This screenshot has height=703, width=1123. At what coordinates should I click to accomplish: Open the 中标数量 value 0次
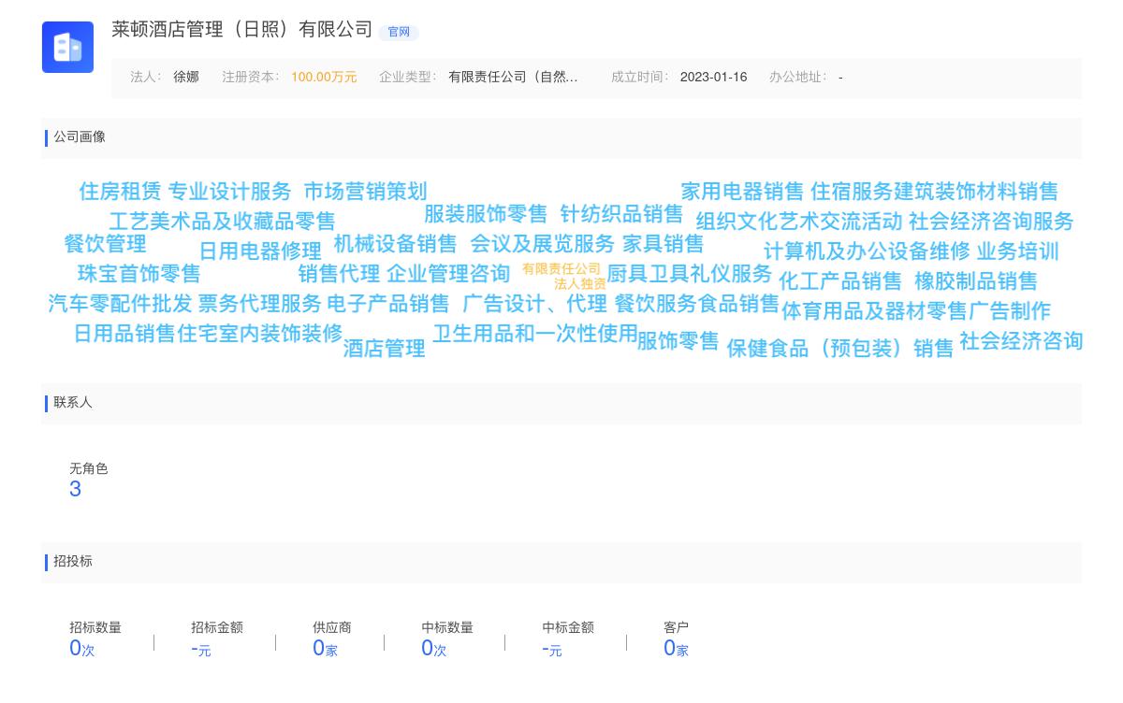click(434, 649)
